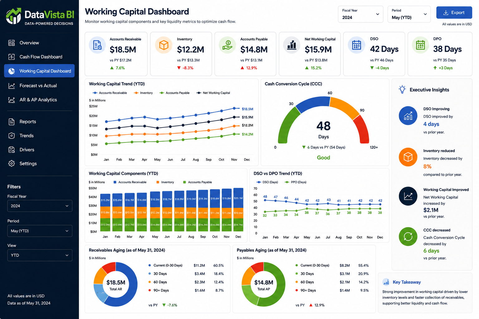The height and width of the screenshot is (319, 479).
Task: Click the AR & AP Analytics icon
Action: (x=12, y=100)
